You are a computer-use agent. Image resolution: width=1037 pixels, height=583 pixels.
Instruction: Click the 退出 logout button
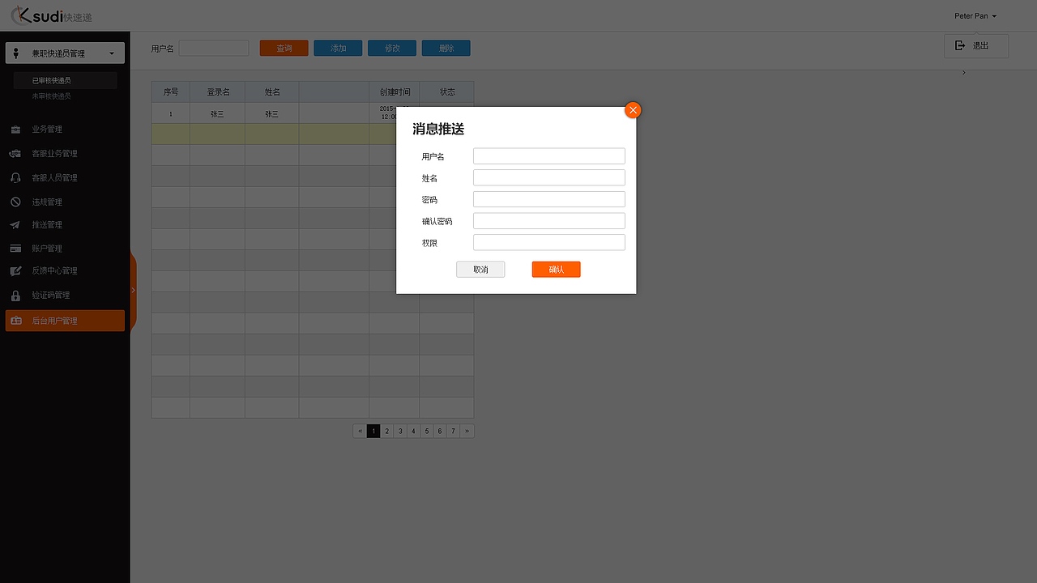[x=976, y=46]
